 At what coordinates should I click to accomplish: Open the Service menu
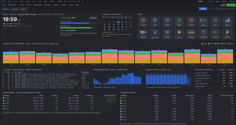pyautogui.click(x=56, y=5)
